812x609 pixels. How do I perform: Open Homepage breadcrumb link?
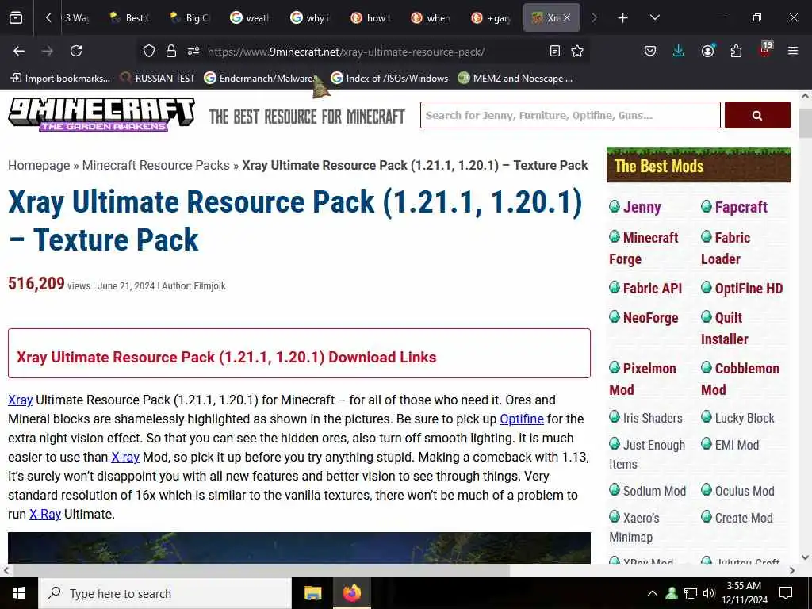point(39,165)
